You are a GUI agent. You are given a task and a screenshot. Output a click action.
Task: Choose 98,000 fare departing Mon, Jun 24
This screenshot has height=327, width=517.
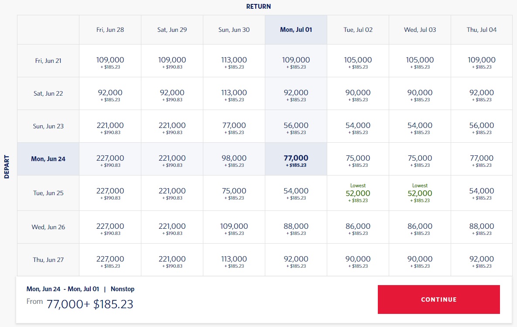tap(234, 159)
